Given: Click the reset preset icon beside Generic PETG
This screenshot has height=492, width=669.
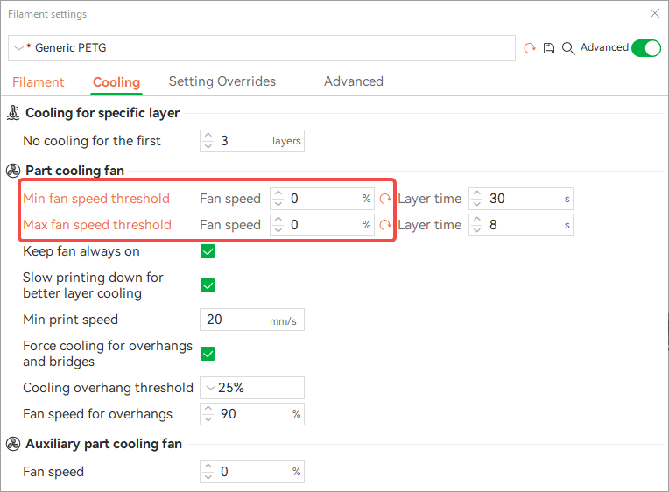Looking at the screenshot, I should point(530,48).
